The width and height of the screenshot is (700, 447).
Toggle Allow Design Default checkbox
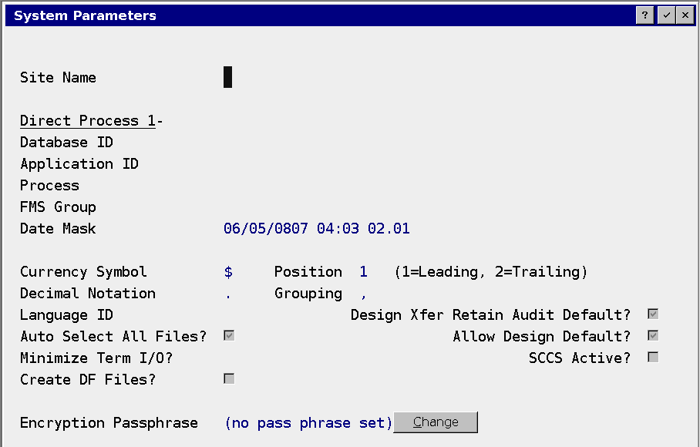point(653,335)
